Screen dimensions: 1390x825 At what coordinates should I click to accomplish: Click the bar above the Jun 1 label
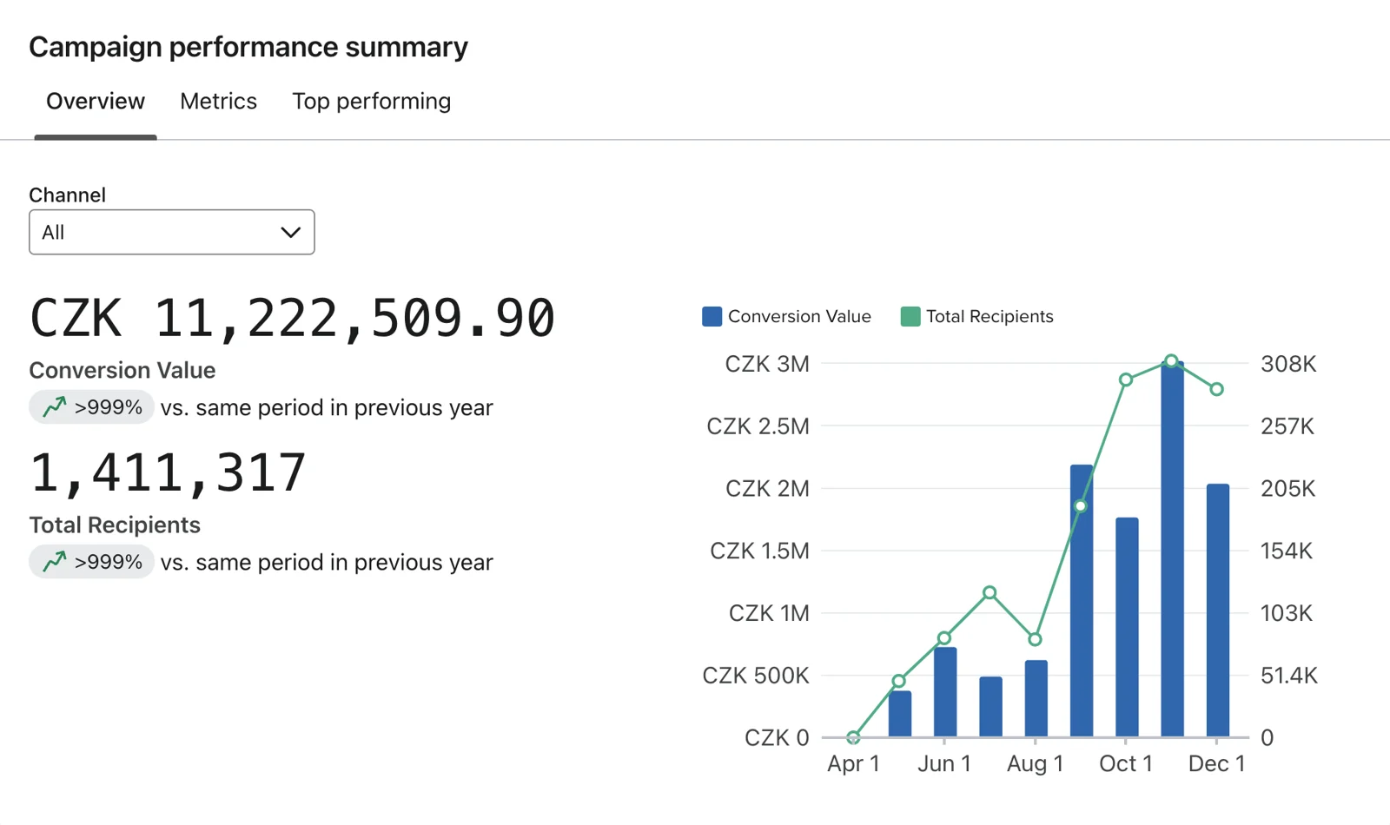(945, 692)
